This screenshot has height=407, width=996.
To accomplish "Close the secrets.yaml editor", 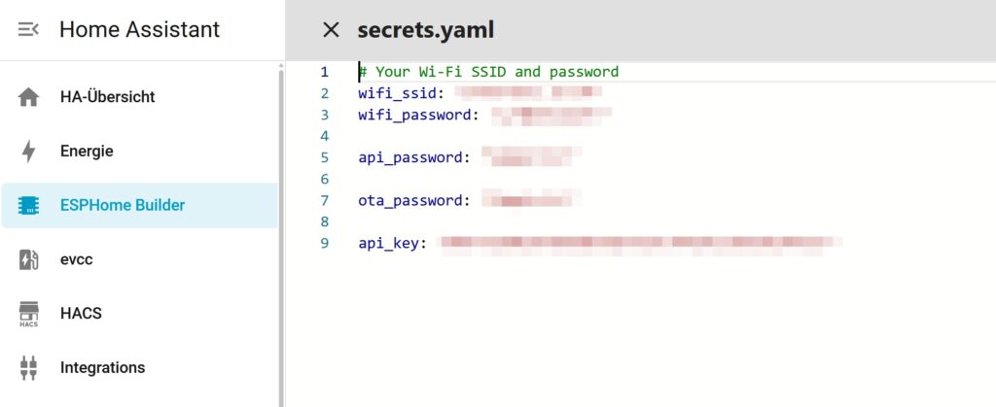I will [x=331, y=30].
